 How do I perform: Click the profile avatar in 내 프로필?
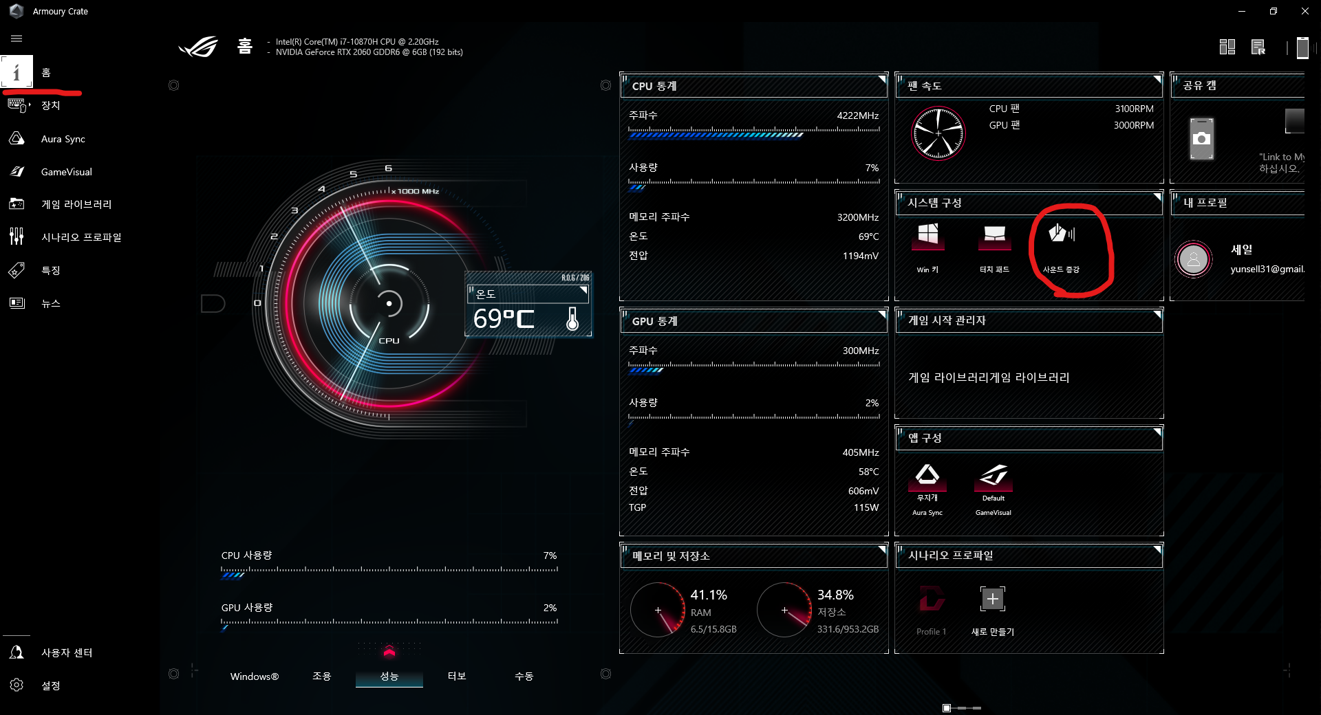[1194, 259]
